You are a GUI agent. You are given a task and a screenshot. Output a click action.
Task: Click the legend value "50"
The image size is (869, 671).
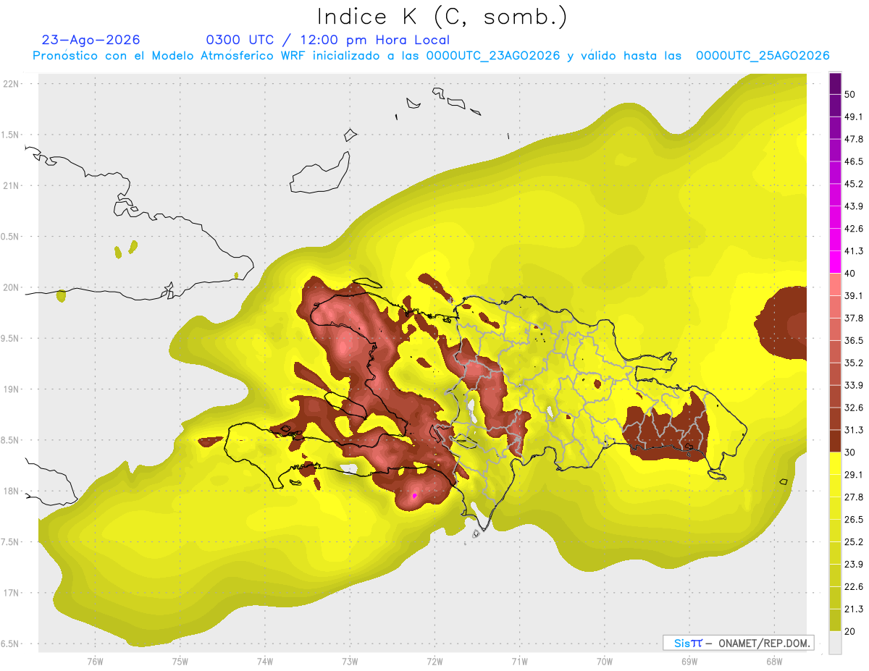851,94
